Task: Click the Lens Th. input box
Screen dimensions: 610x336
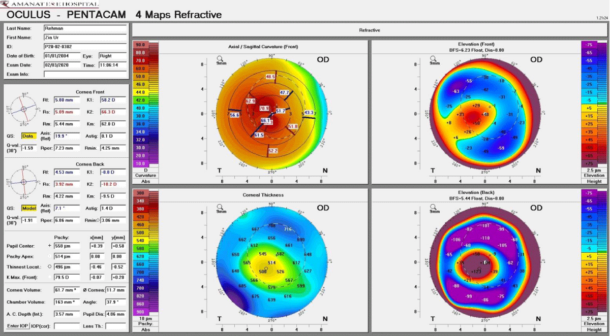Action: pos(115,325)
